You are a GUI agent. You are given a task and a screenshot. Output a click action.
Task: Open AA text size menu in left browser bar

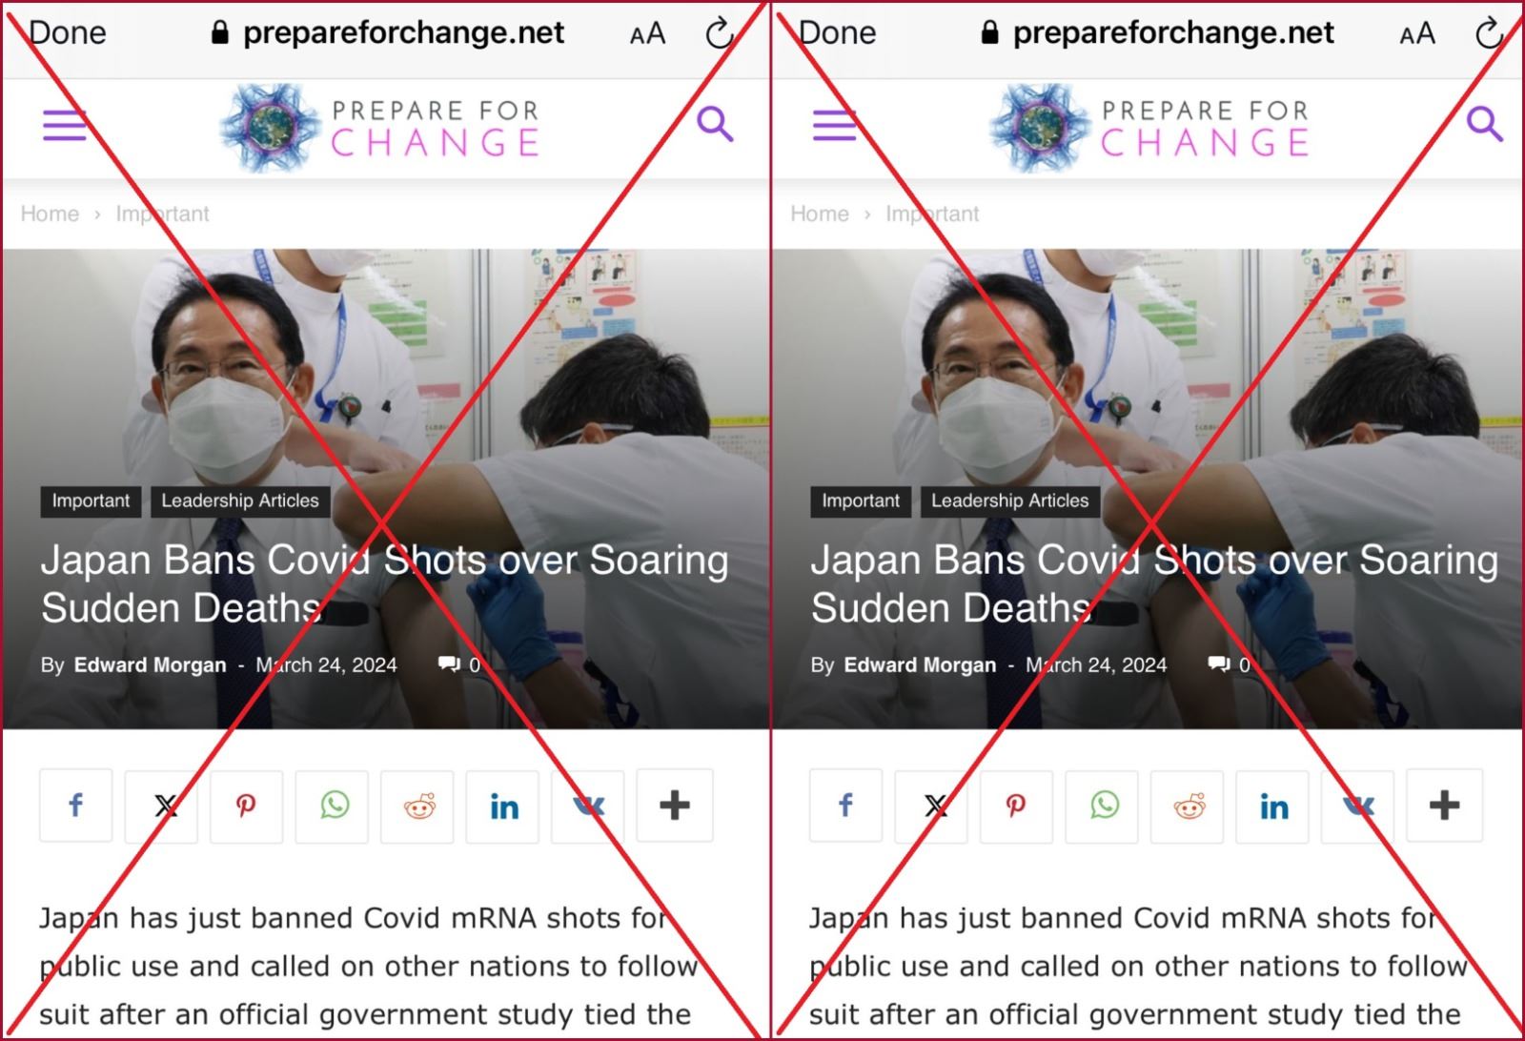648,34
